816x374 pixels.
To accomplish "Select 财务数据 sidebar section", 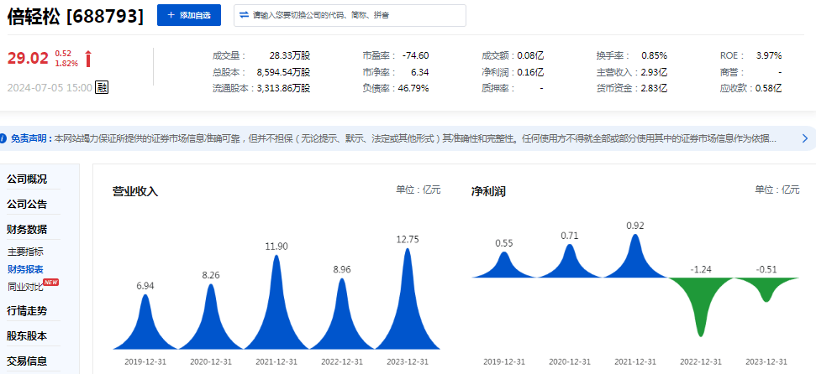I will pos(27,229).
